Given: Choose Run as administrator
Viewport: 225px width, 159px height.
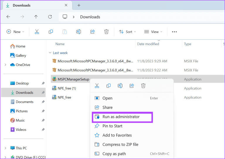Looking at the screenshot, I should (x=132, y=117).
